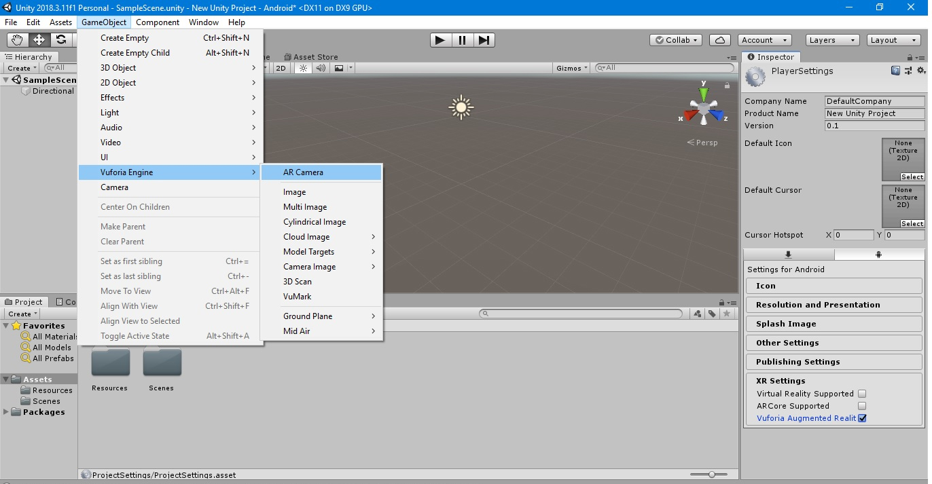Lock the Inspector panel

(x=912, y=58)
